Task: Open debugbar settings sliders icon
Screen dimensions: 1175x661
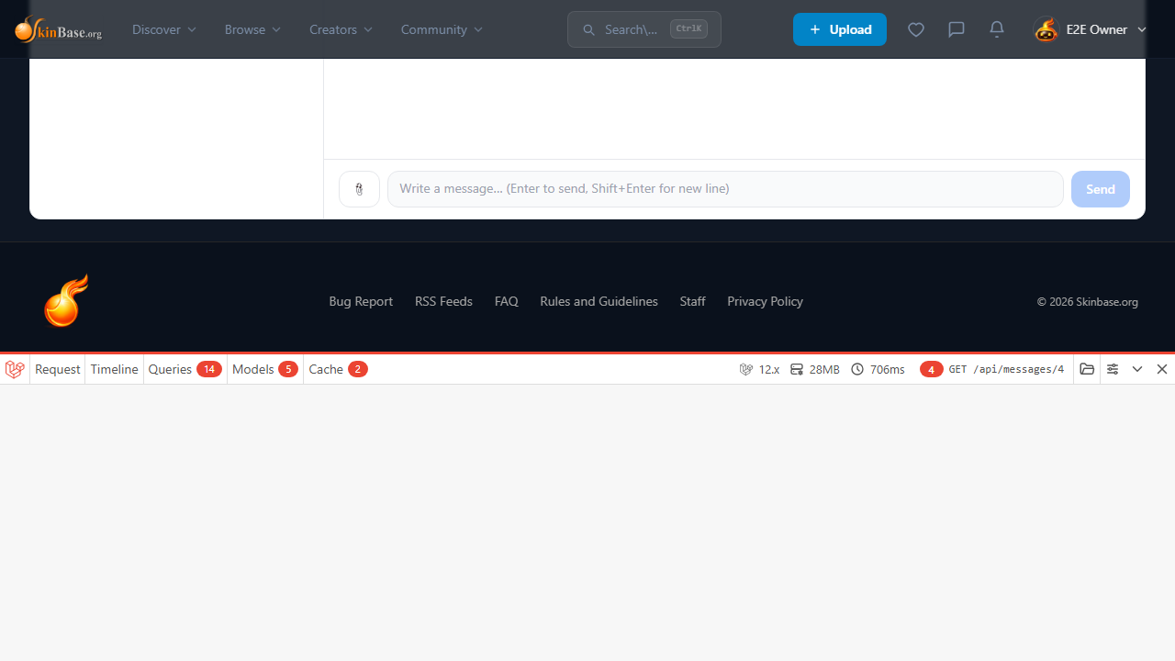Action: [1113, 369]
